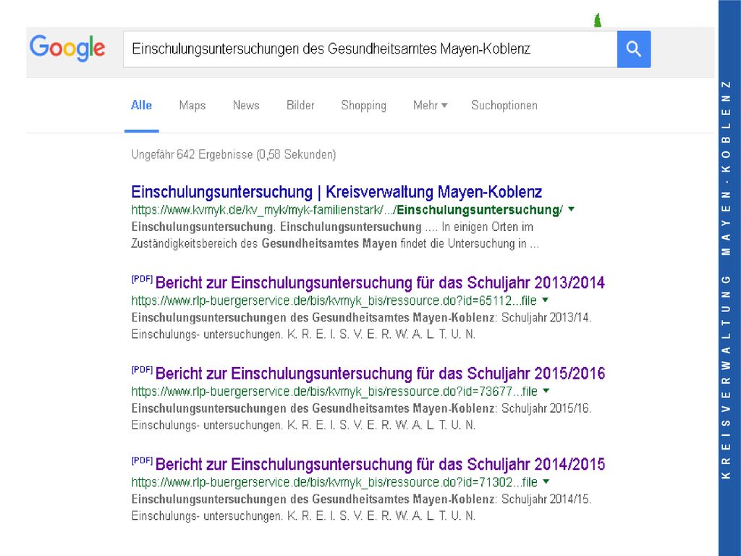Click the snippet mentioning 'Schuljahr 2014/15.'
This screenshot has width=741, height=556.
coord(361,507)
